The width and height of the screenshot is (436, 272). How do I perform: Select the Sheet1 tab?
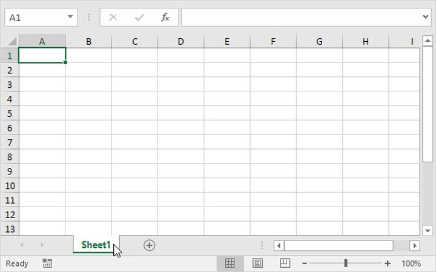(x=96, y=245)
